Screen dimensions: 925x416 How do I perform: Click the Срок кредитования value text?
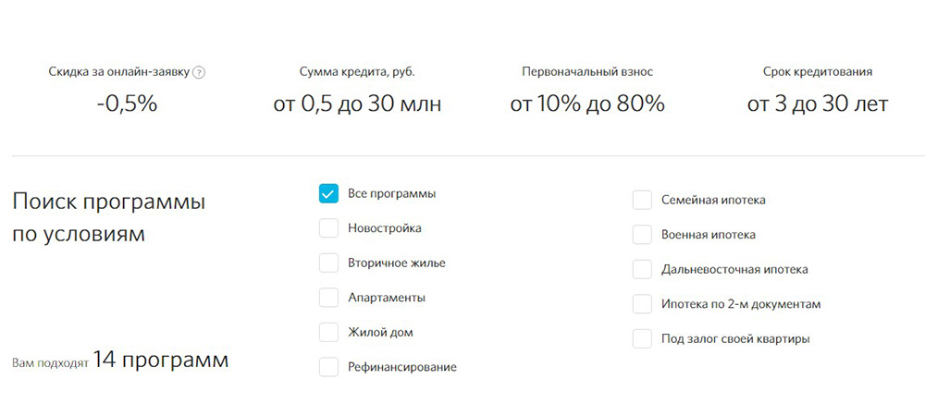point(818,104)
